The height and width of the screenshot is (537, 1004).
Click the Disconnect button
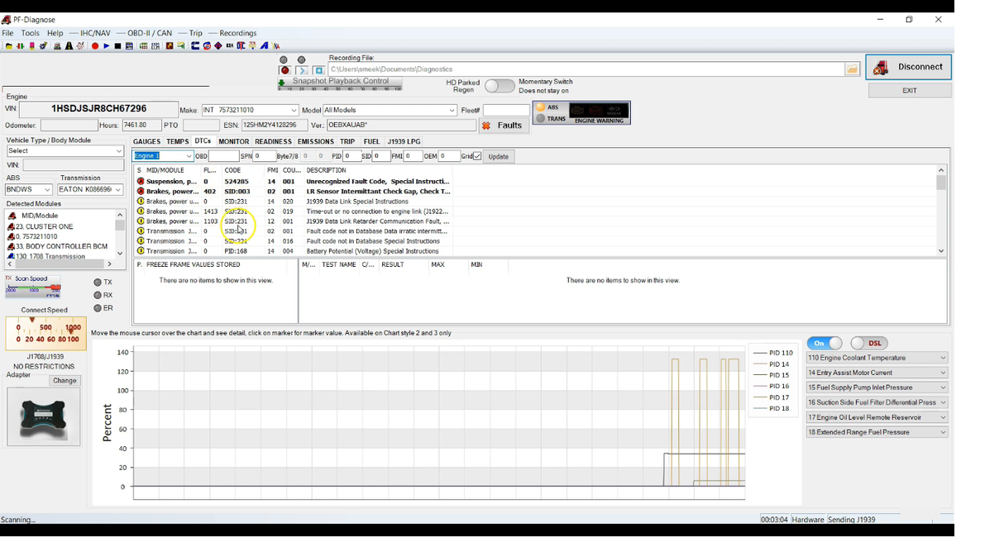[x=908, y=67]
